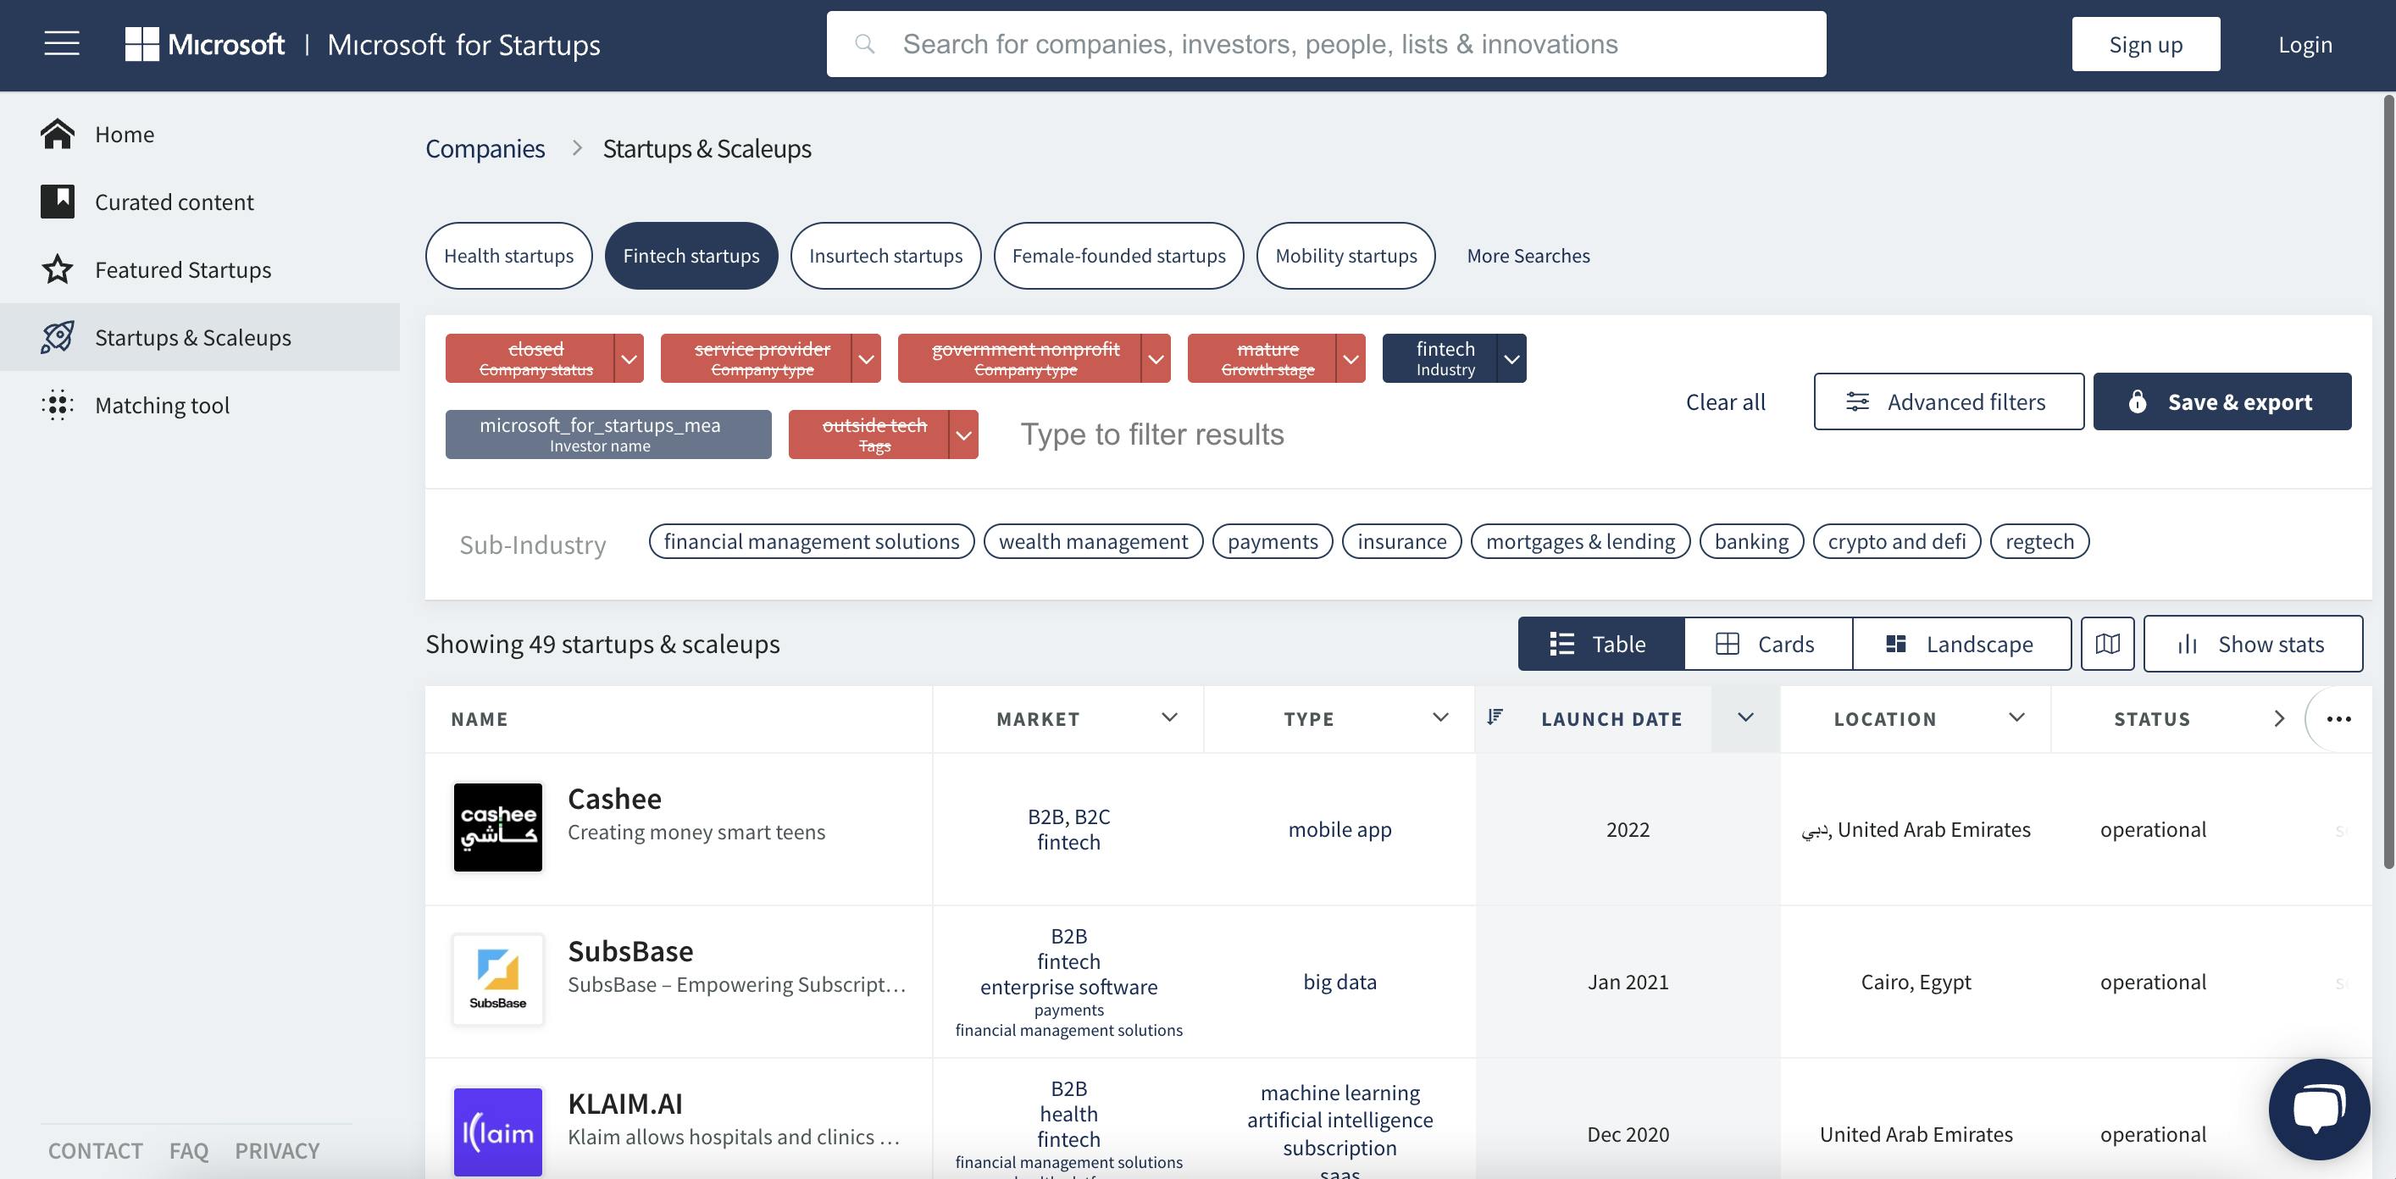Toggle the Mobility startups chip
Viewport: 2396px width, 1179px height.
(x=1346, y=256)
